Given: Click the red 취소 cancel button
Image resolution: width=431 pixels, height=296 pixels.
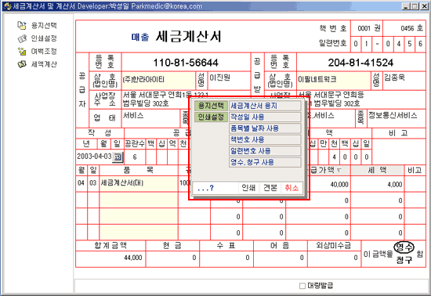Looking at the screenshot, I should [292, 188].
